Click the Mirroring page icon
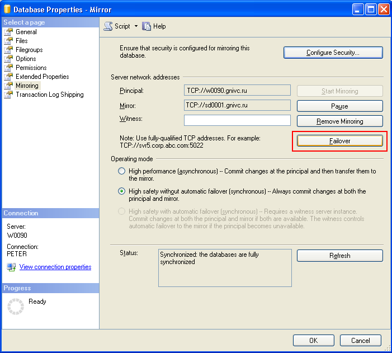Screen dimensions: 392x353 click(8, 86)
